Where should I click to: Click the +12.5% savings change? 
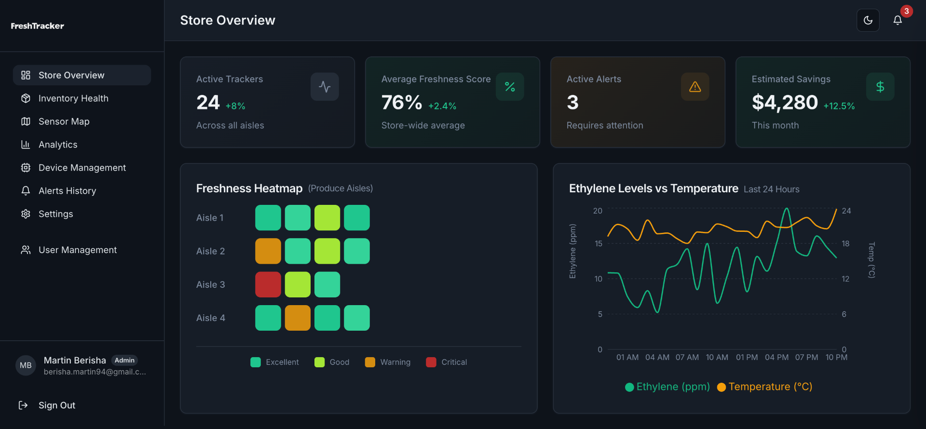839,106
